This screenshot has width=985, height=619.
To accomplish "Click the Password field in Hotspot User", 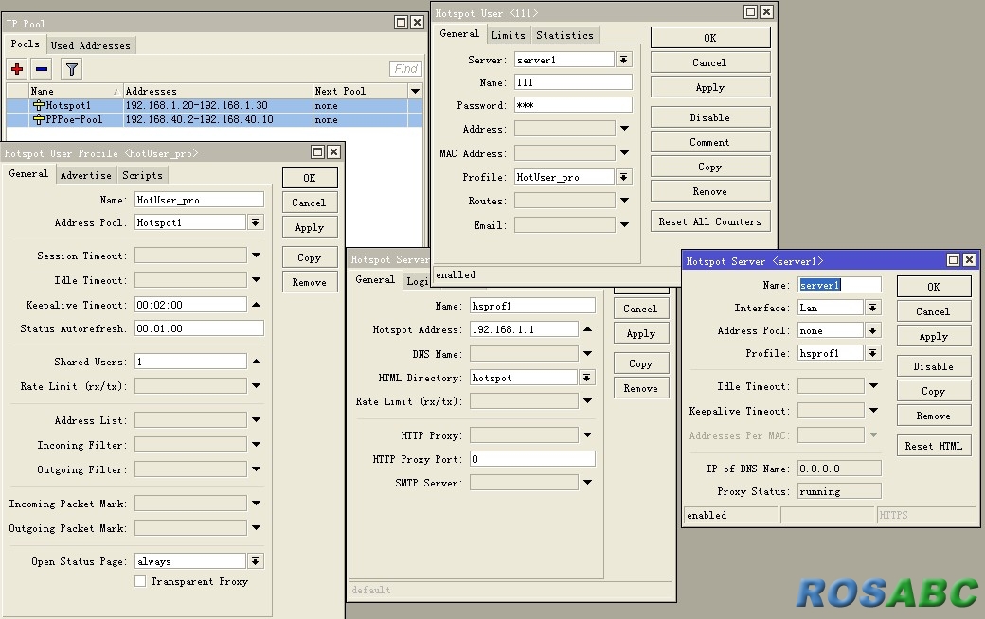I will pos(573,105).
